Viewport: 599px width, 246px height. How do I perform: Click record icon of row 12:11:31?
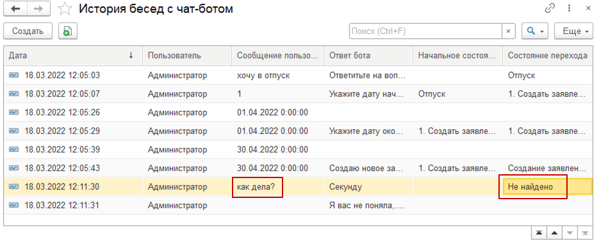point(13,205)
